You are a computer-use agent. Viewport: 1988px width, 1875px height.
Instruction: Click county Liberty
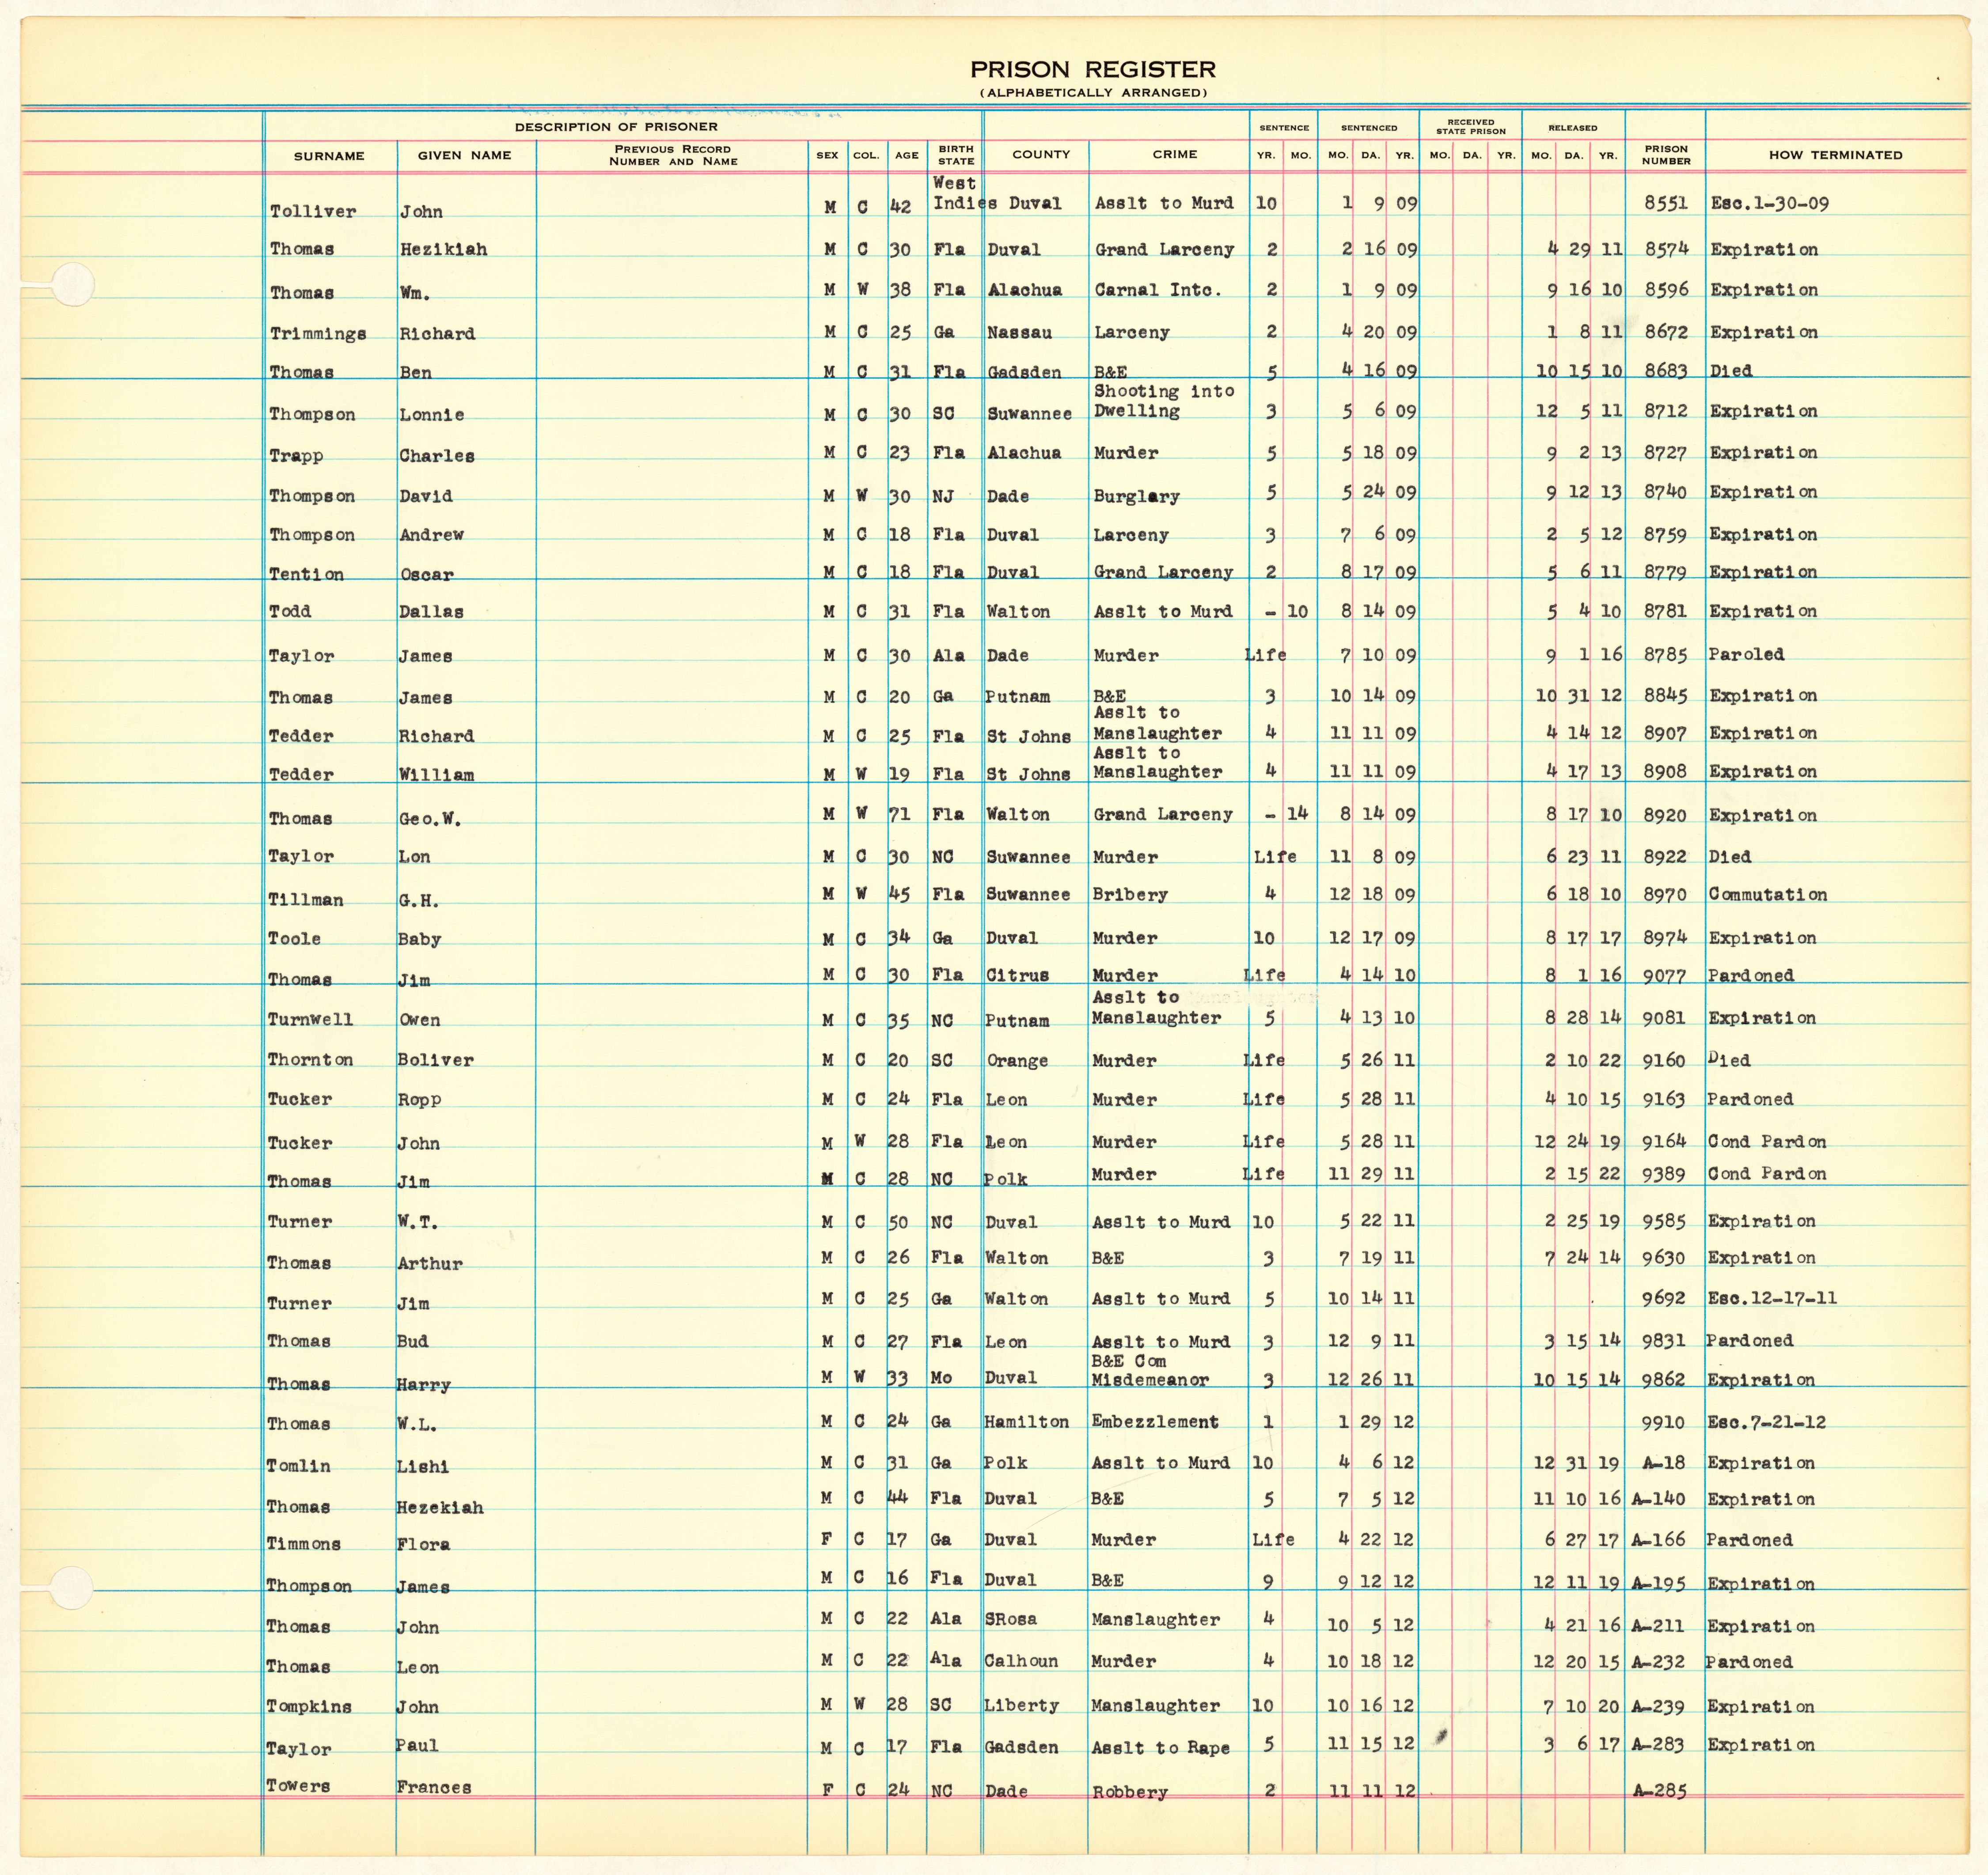point(1021,1706)
